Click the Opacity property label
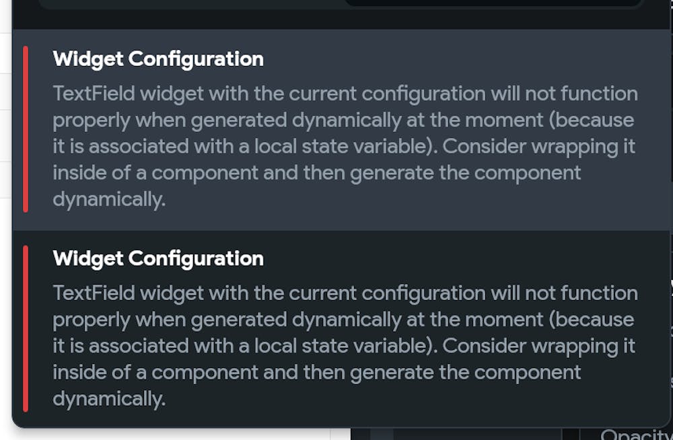This screenshot has height=440, width=673. click(636, 435)
